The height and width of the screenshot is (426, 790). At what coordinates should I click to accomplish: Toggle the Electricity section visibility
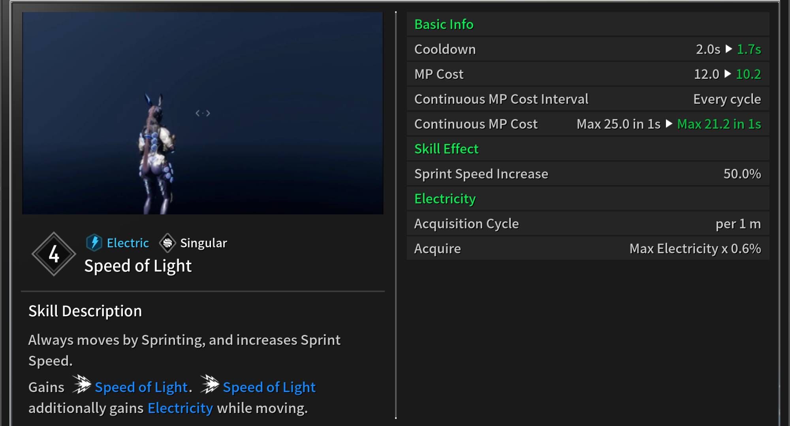[445, 198]
